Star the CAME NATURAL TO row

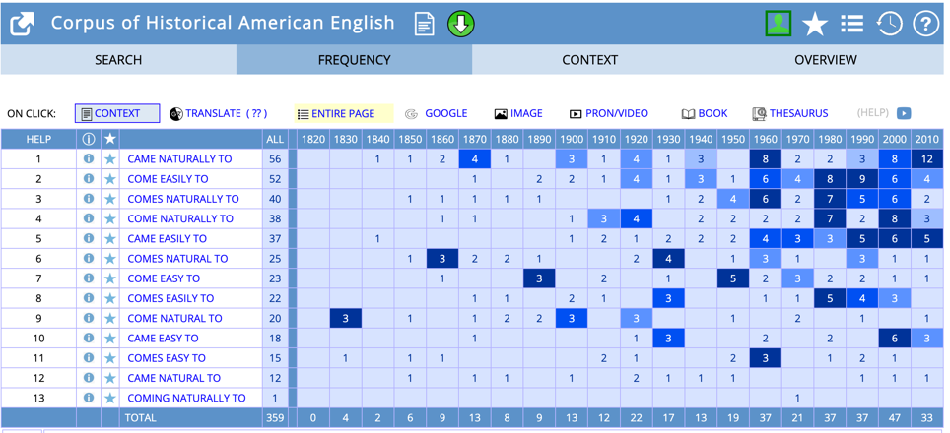tap(109, 378)
